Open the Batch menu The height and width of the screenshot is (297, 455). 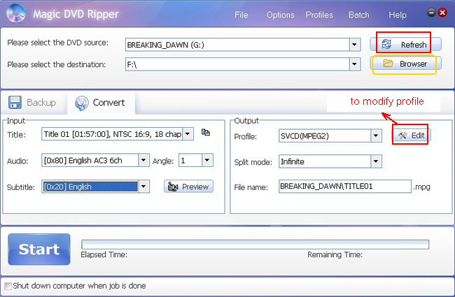point(358,15)
